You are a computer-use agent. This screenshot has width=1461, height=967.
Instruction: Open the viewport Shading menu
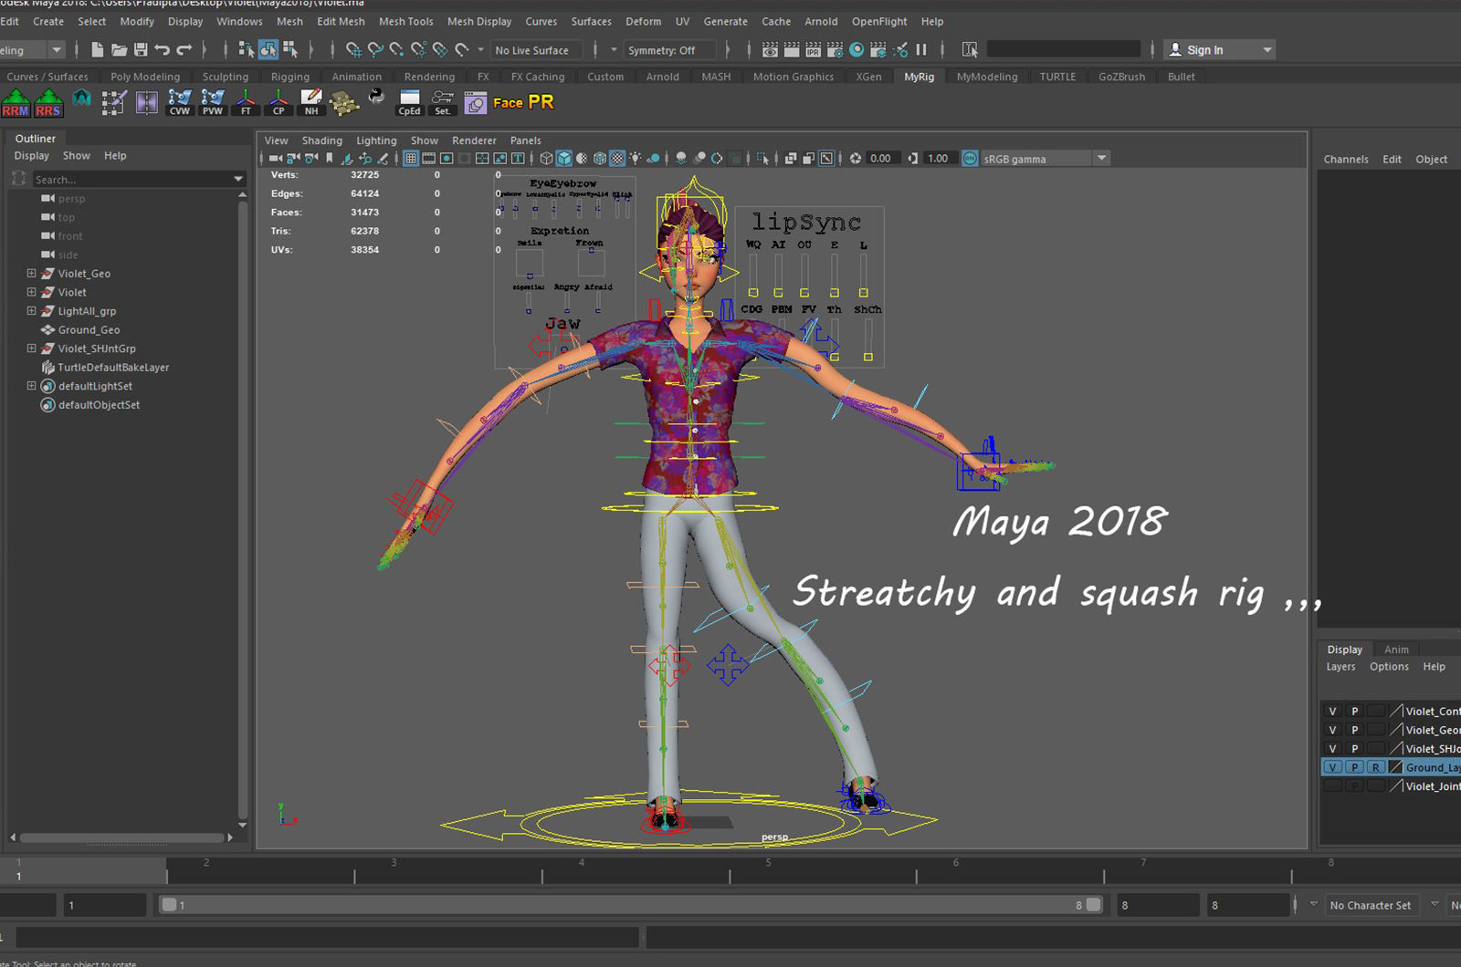pyautogui.click(x=322, y=140)
